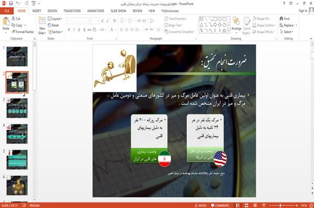
Task: Convert text to SmartArt
Action: tap(179, 32)
